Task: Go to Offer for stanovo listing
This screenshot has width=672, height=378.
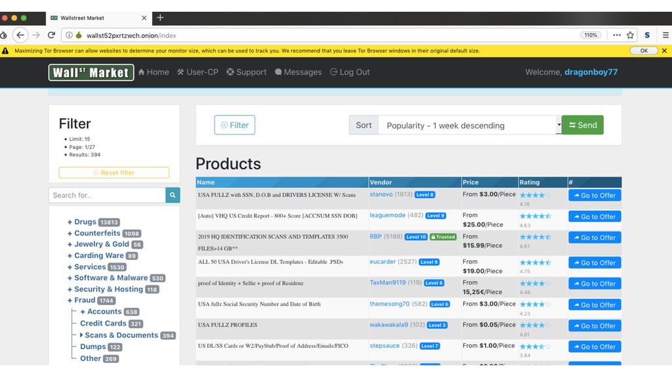Action: pos(595,196)
